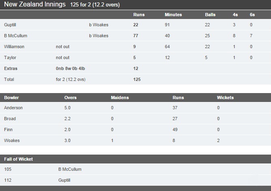
Task: Select the Guptill batsman row name
Action: pyautogui.click(x=10, y=25)
